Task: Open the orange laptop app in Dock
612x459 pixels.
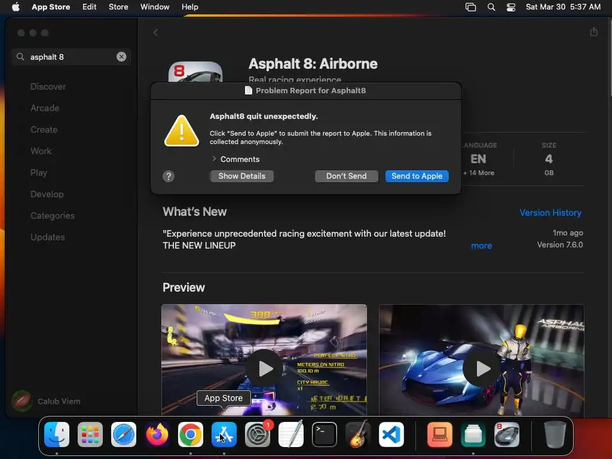Action: tap(440, 434)
